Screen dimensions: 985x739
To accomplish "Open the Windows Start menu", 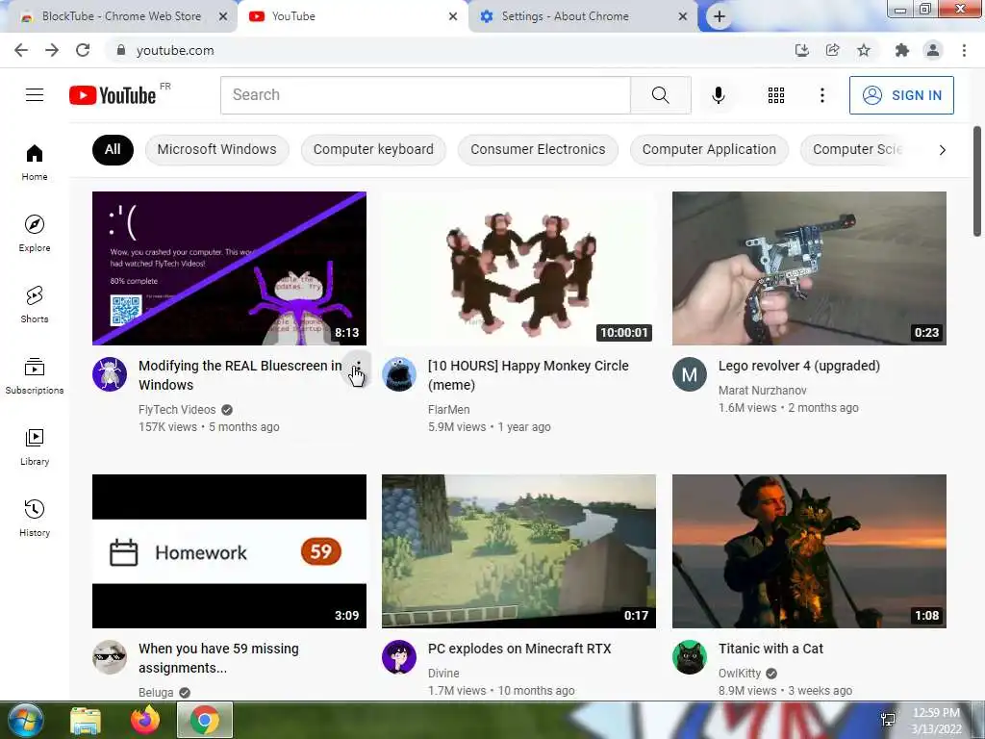I will click(24, 720).
